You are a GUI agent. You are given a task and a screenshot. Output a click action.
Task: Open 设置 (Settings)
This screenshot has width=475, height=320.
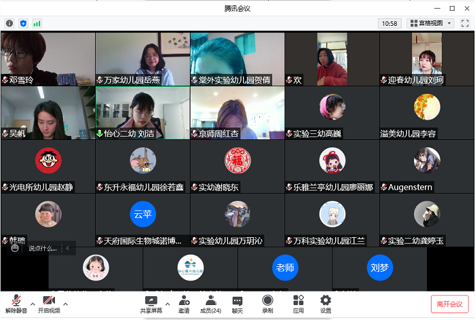pyautogui.click(x=326, y=304)
